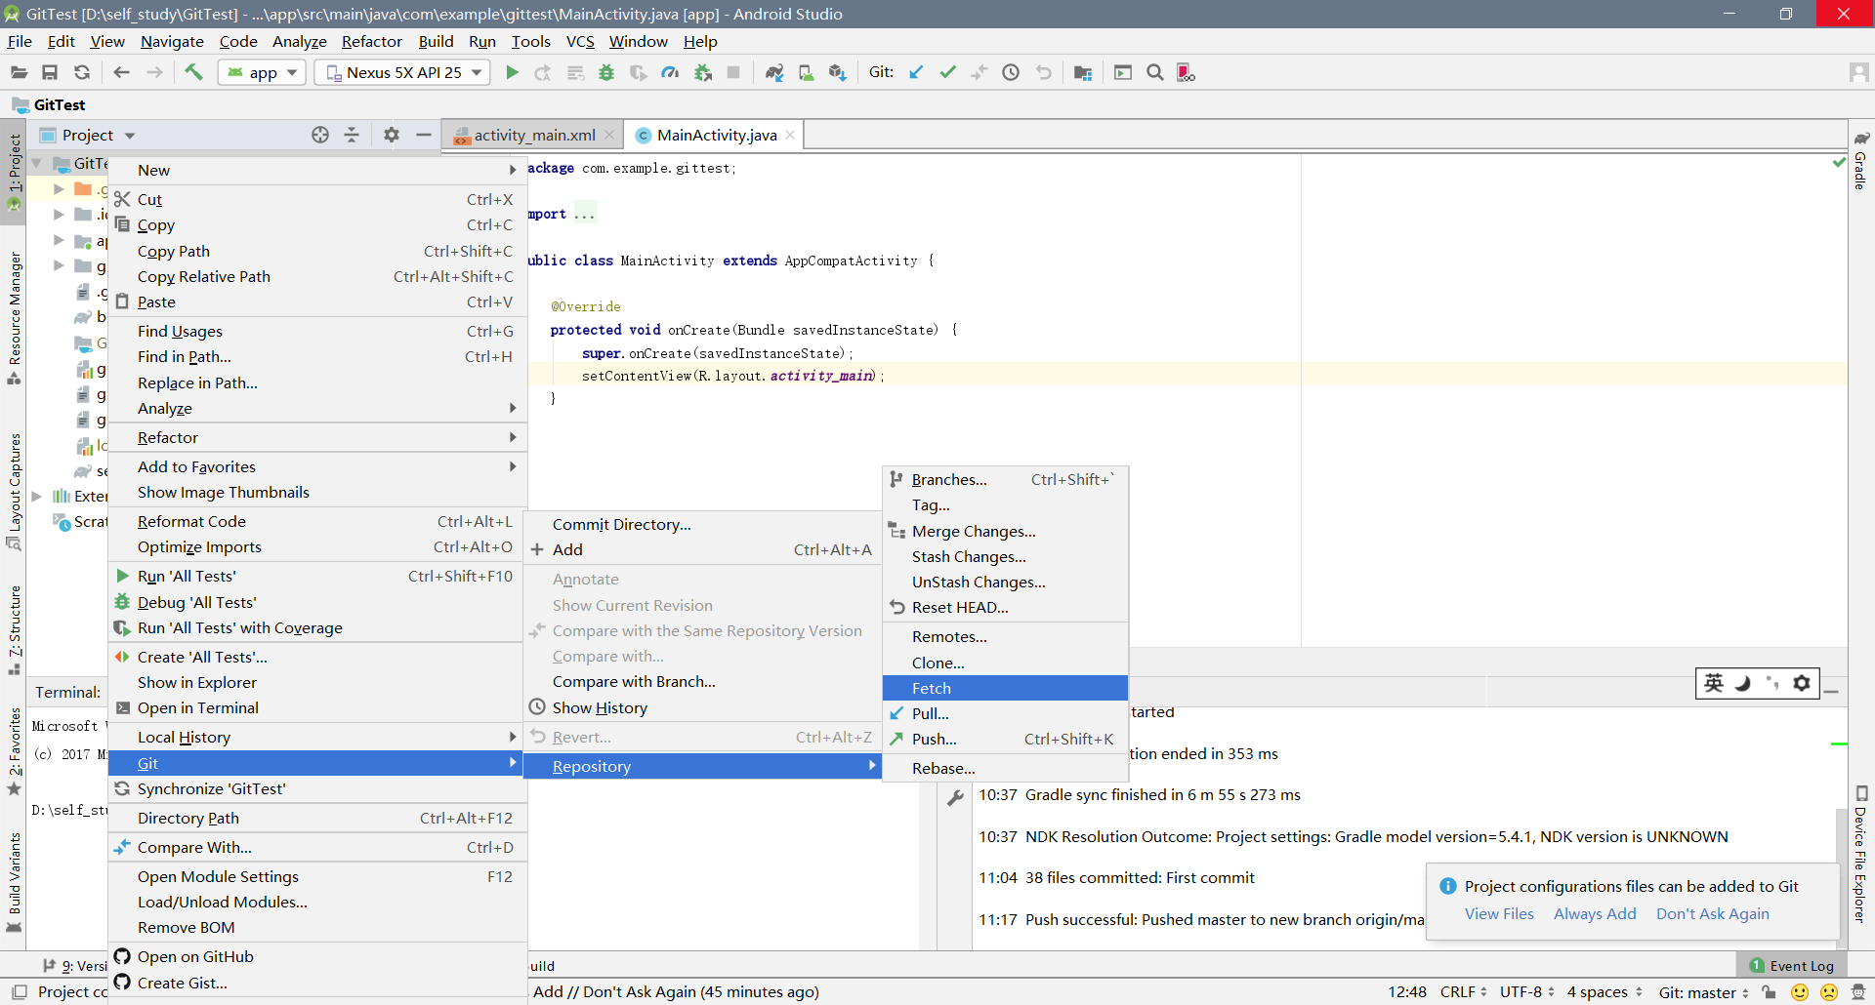1875x1005 pixels.
Task: Open Git: master branch selector
Action: 1704,992
